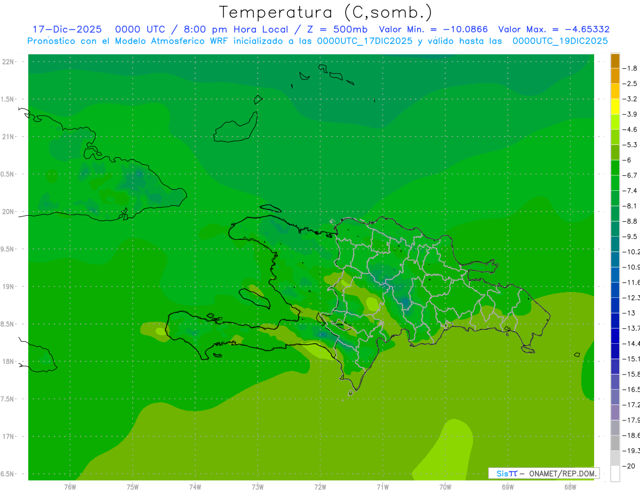640x494 pixels.
Task: Select the date "17-Dic-2025" in the header
Action: pyautogui.click(x=67, y=29)
